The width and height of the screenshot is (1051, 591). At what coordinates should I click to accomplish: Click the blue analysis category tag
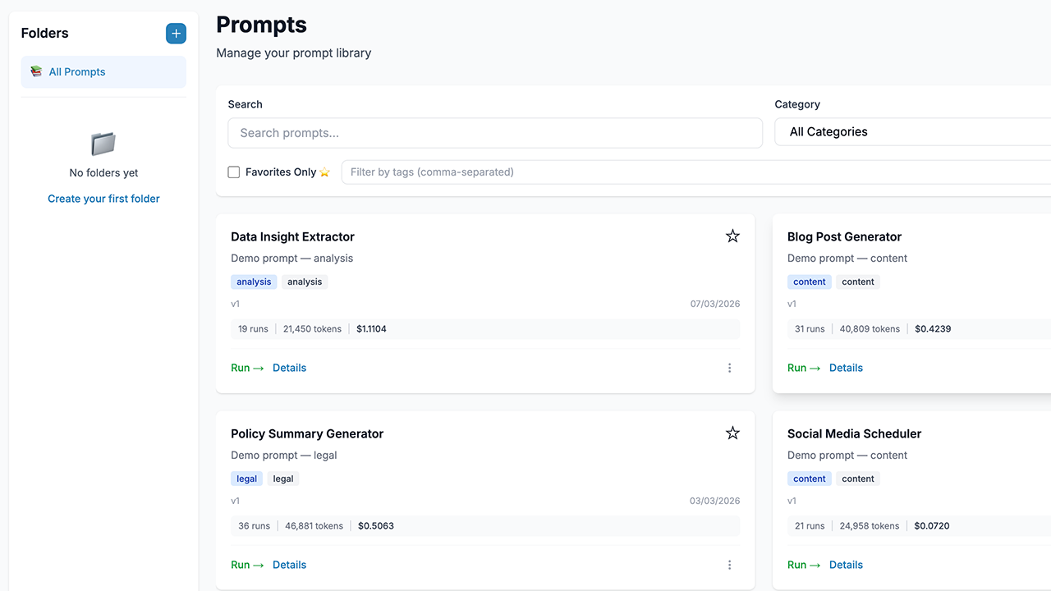[254, 282]
